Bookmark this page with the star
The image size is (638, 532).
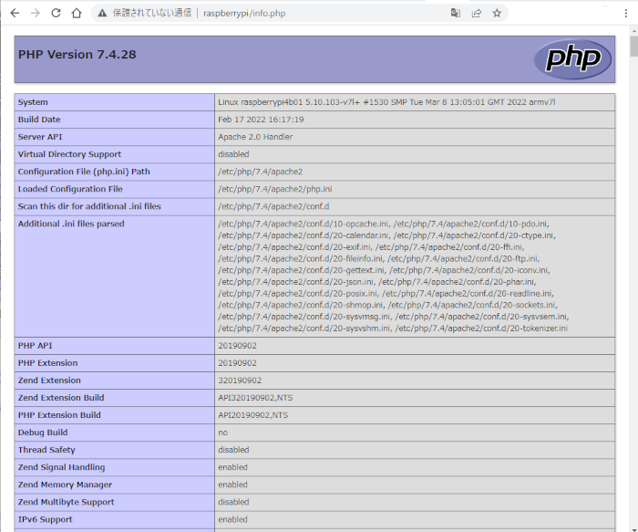coord(497,14)
